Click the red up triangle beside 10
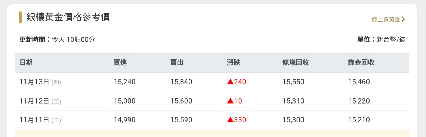Screen dimensions: 426x137 [x=230, y=101]
